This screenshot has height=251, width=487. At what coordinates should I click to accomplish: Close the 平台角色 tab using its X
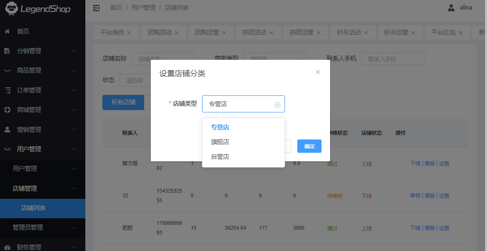coord(129,33)
